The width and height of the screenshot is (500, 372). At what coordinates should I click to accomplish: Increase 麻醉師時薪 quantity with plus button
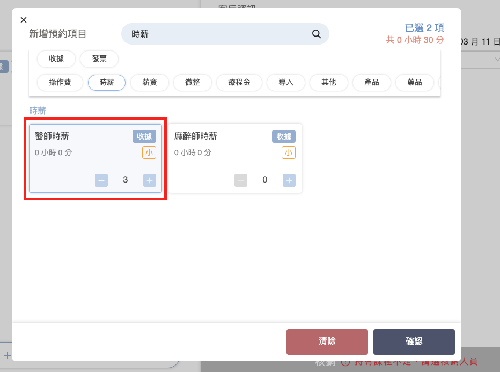tap(289, 180)
